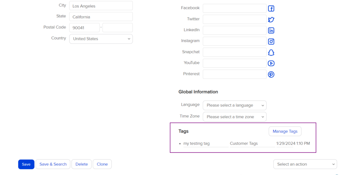The width and height of the screenshot is (363, 175).
Task: Click the Snapchat ghost icon
Action: tap(271, 53)
